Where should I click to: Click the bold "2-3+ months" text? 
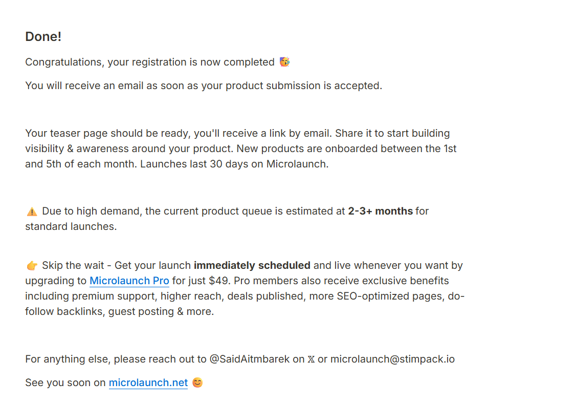(381, 211)
